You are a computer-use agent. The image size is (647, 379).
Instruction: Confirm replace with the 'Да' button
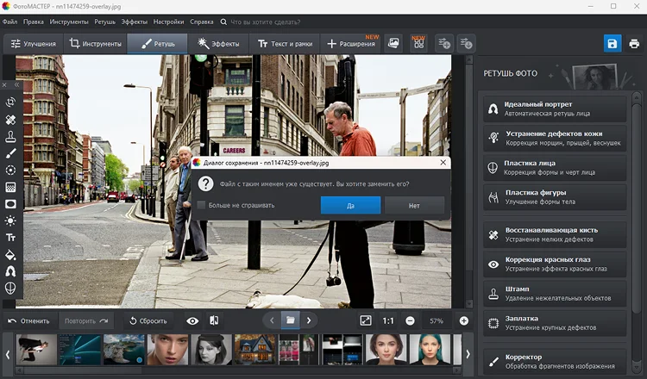point(350,205)
